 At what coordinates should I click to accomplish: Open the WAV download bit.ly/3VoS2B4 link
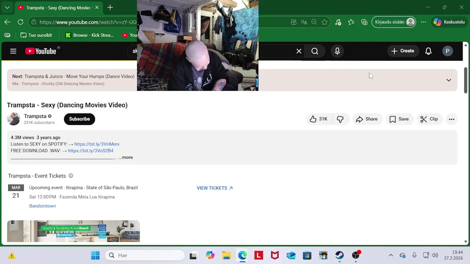click(90, 151)
